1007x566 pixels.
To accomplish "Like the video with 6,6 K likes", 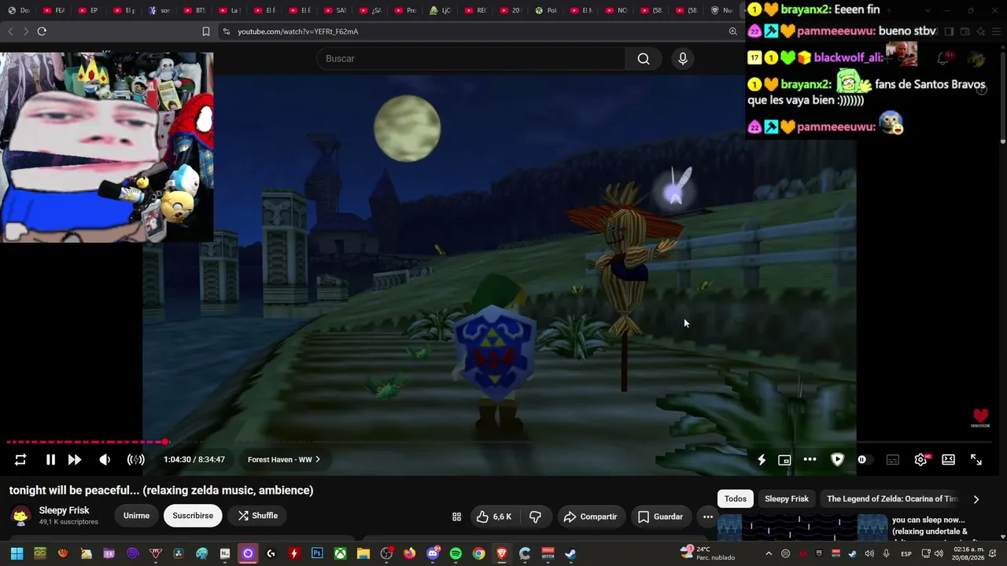I will point(494,516).
